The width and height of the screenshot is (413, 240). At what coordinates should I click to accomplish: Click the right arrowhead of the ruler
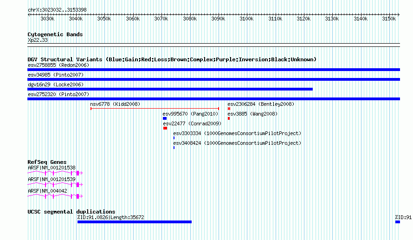[399, 14]
